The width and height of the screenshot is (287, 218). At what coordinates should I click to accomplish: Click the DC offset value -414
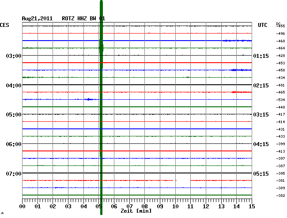(x=280, y=122)
